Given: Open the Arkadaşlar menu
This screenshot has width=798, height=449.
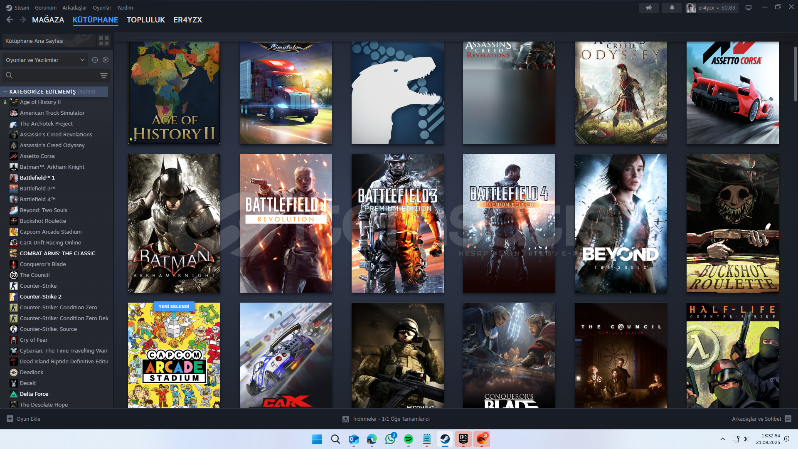Looking at the screenshot, I should pyautogui.click(x=75, y=7).
